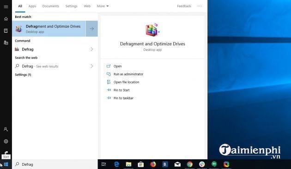Open the notebook icon in the sidebar
Viewport: 291px width, 169px height.
click(6, 30)
